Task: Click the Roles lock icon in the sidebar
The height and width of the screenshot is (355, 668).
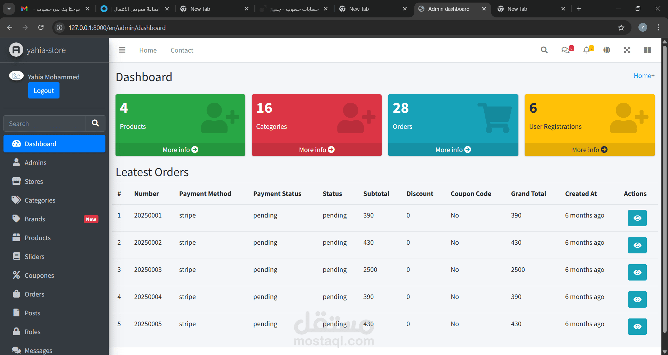Action: pos(16,332)
